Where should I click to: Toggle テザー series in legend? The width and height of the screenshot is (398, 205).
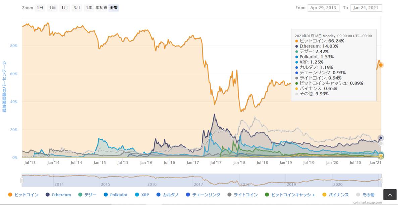pyautogui.click(x=87, y=195)
